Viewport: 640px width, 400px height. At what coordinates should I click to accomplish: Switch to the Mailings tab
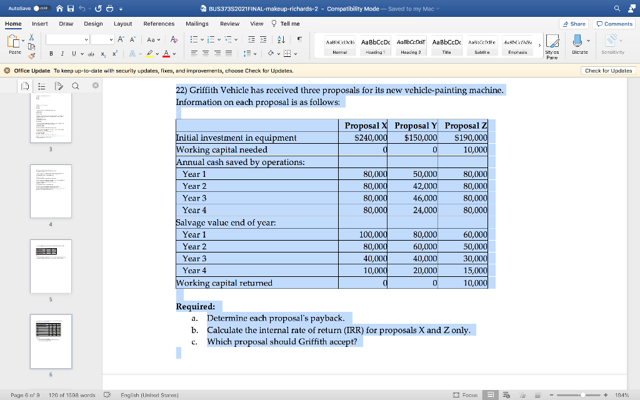pos(197,24)
